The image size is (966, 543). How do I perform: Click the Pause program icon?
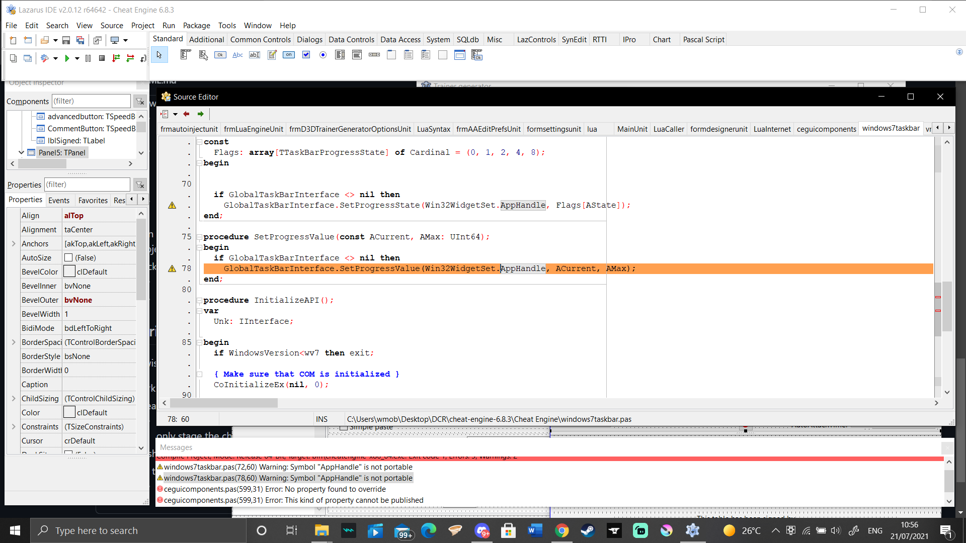[88, 58]
